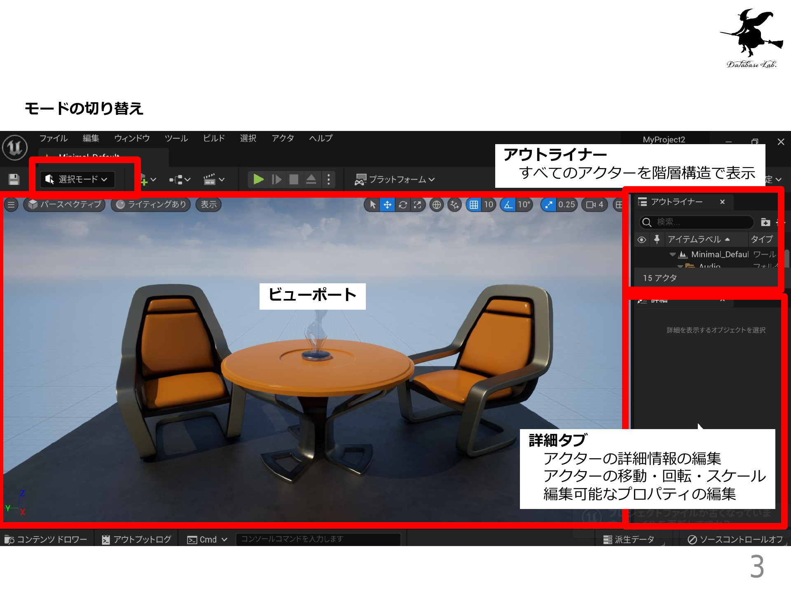The height and width of the screenshot is (593, 791).
Task: Toggle rotation snap angle icon
Action: [x=508, y=205]
